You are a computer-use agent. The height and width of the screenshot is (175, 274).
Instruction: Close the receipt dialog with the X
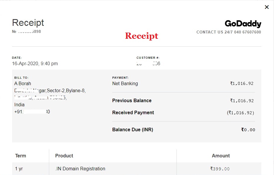coord(267,7)
